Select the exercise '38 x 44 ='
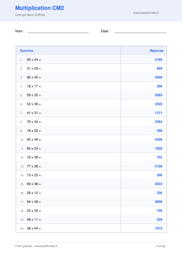 coord(34,228)
